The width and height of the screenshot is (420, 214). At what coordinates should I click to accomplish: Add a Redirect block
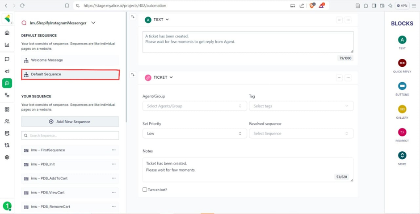click(402, 133)
